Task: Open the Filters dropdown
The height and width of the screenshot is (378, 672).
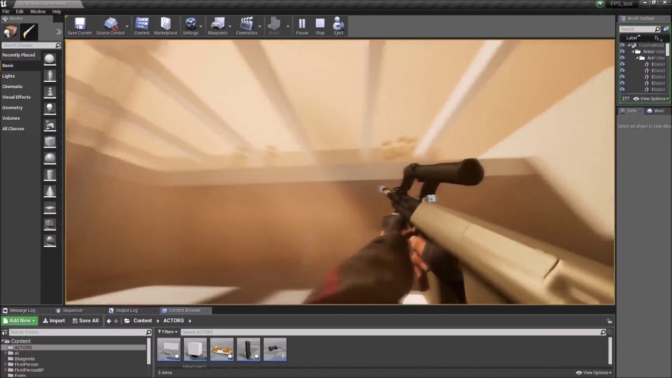Action: tap(168, 332)
